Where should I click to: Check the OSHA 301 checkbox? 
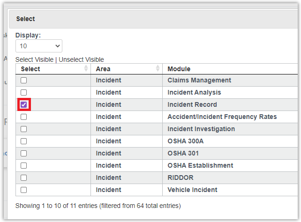[24, 153]
